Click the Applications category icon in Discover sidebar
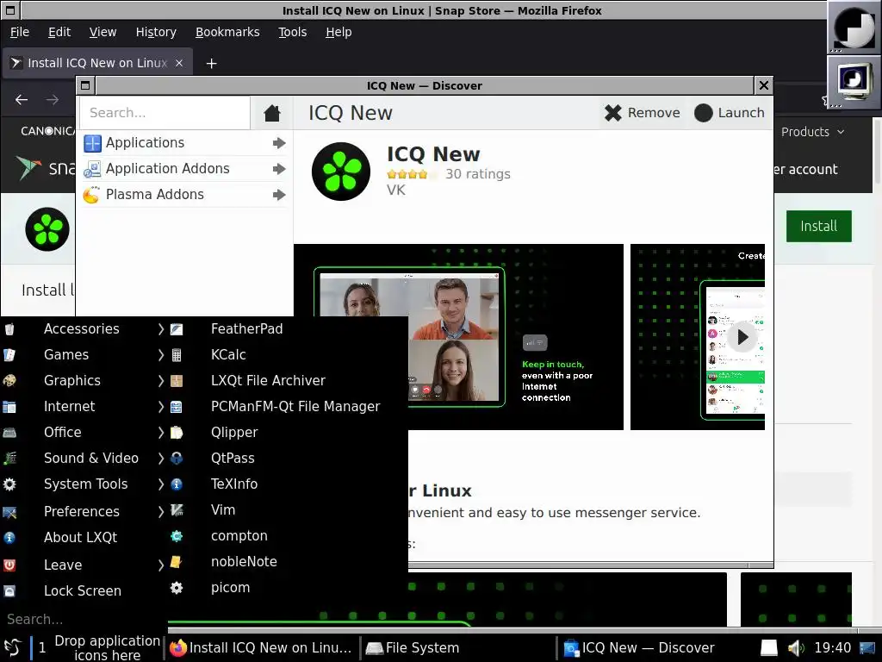The height and width of the screenshot is (662, 882). pos(92,143)
